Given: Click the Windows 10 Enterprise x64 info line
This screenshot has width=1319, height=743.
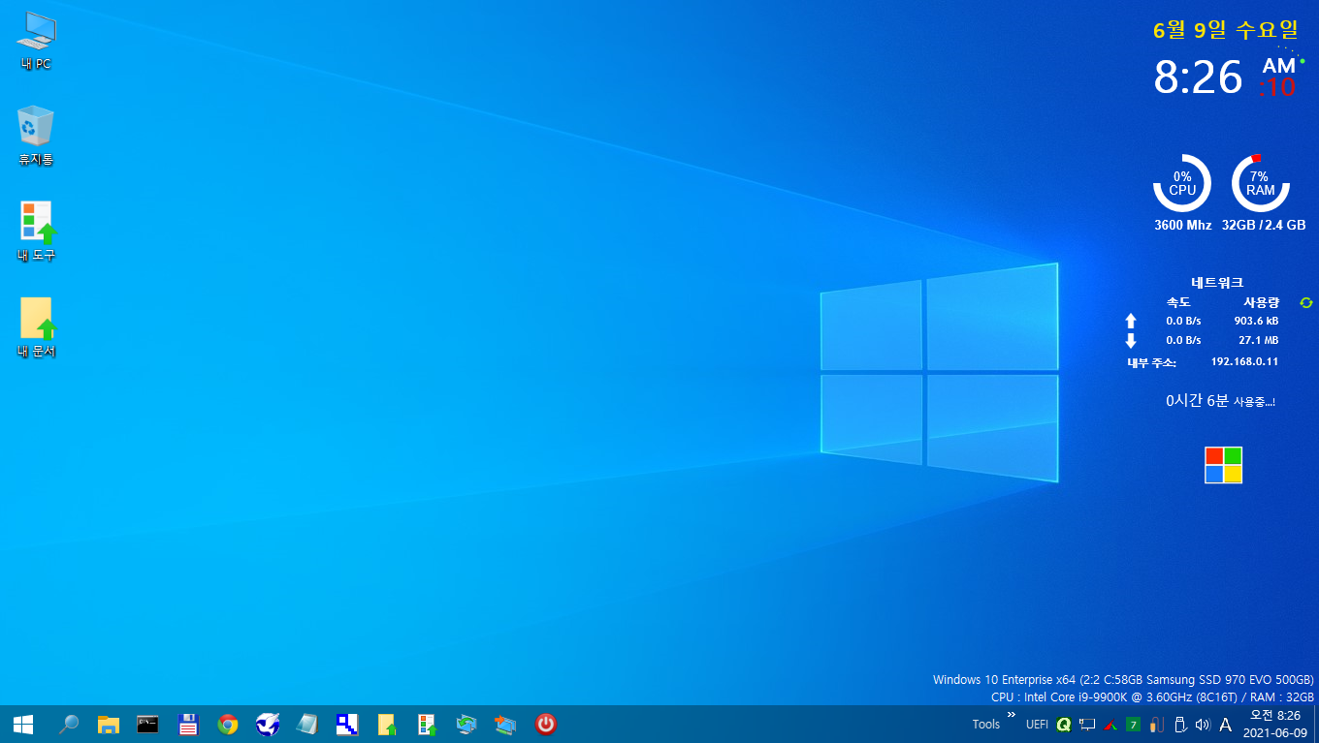Looking at the screenshot, I should point(1123,680).
